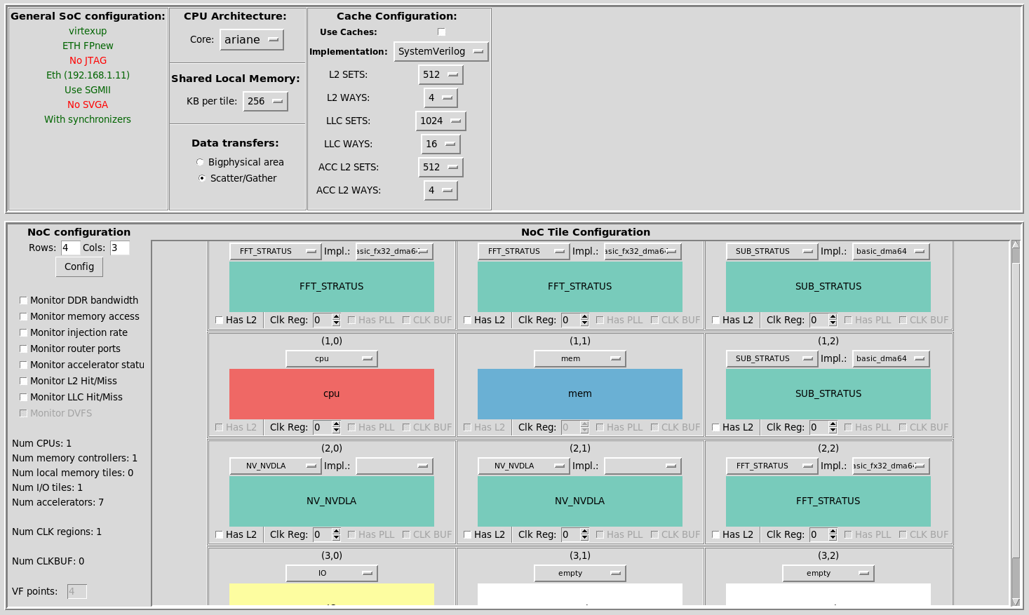
Task: Click the scrollbar up arrow
Action: pyautogui.click(x=1015, y=244)
